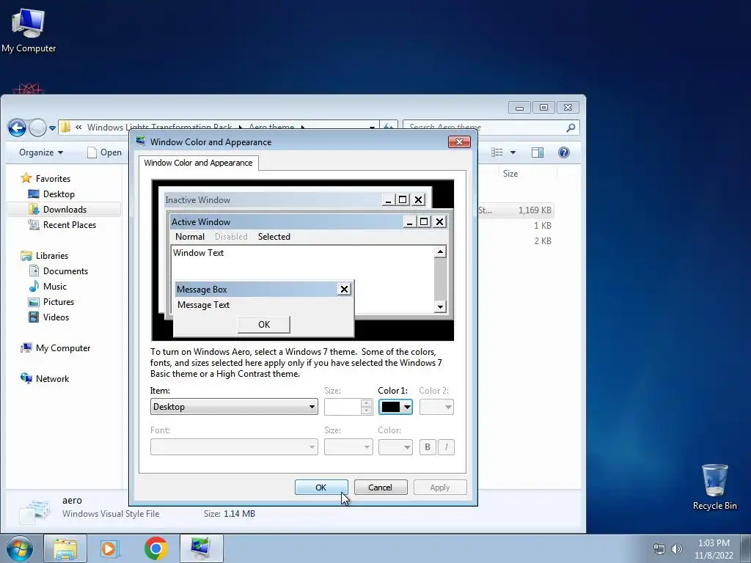
Task: Click the Explorer search magnifier icon
Action: pos(571,128)
